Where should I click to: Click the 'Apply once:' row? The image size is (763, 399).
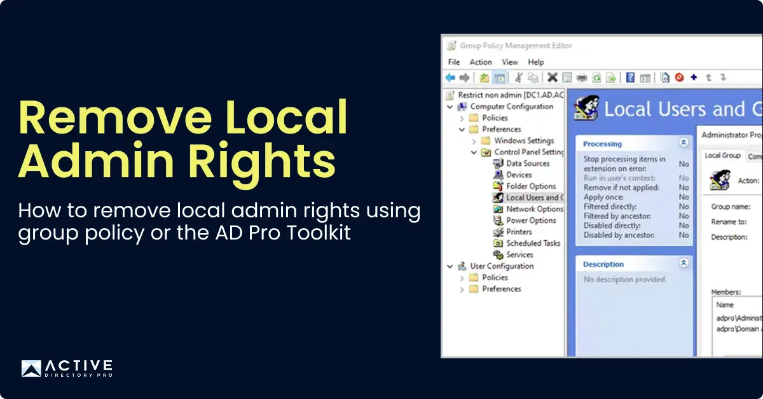[636, 197]
